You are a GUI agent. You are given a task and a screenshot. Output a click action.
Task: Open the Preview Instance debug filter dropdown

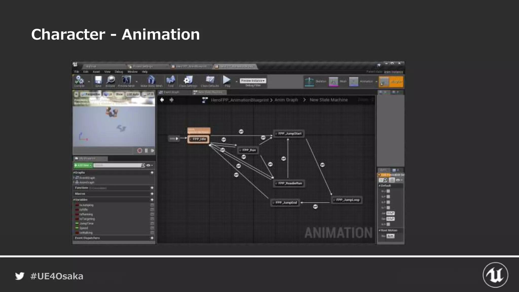pos(253,81)
